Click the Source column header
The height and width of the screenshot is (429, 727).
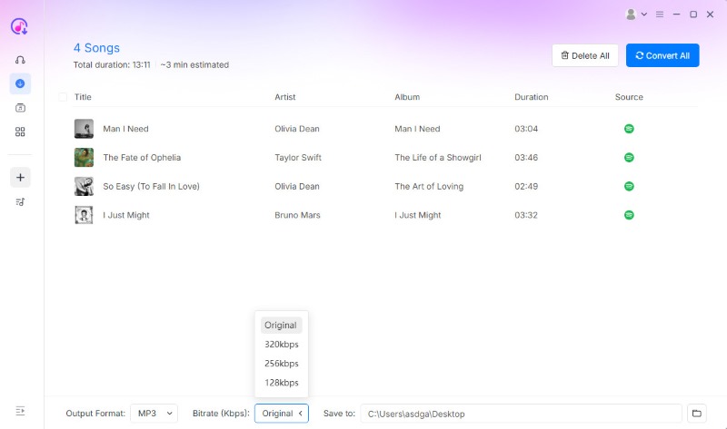[x=629, y=97]
